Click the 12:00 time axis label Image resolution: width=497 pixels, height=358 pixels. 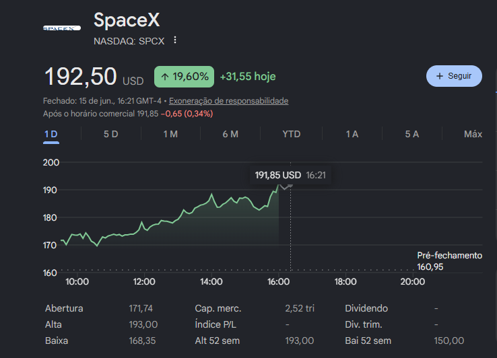point(144,282)
